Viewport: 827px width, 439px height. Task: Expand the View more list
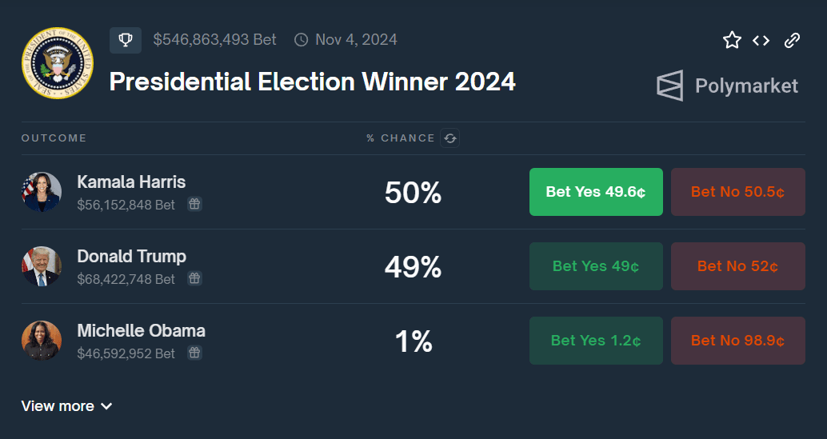(x=66, y=406)
